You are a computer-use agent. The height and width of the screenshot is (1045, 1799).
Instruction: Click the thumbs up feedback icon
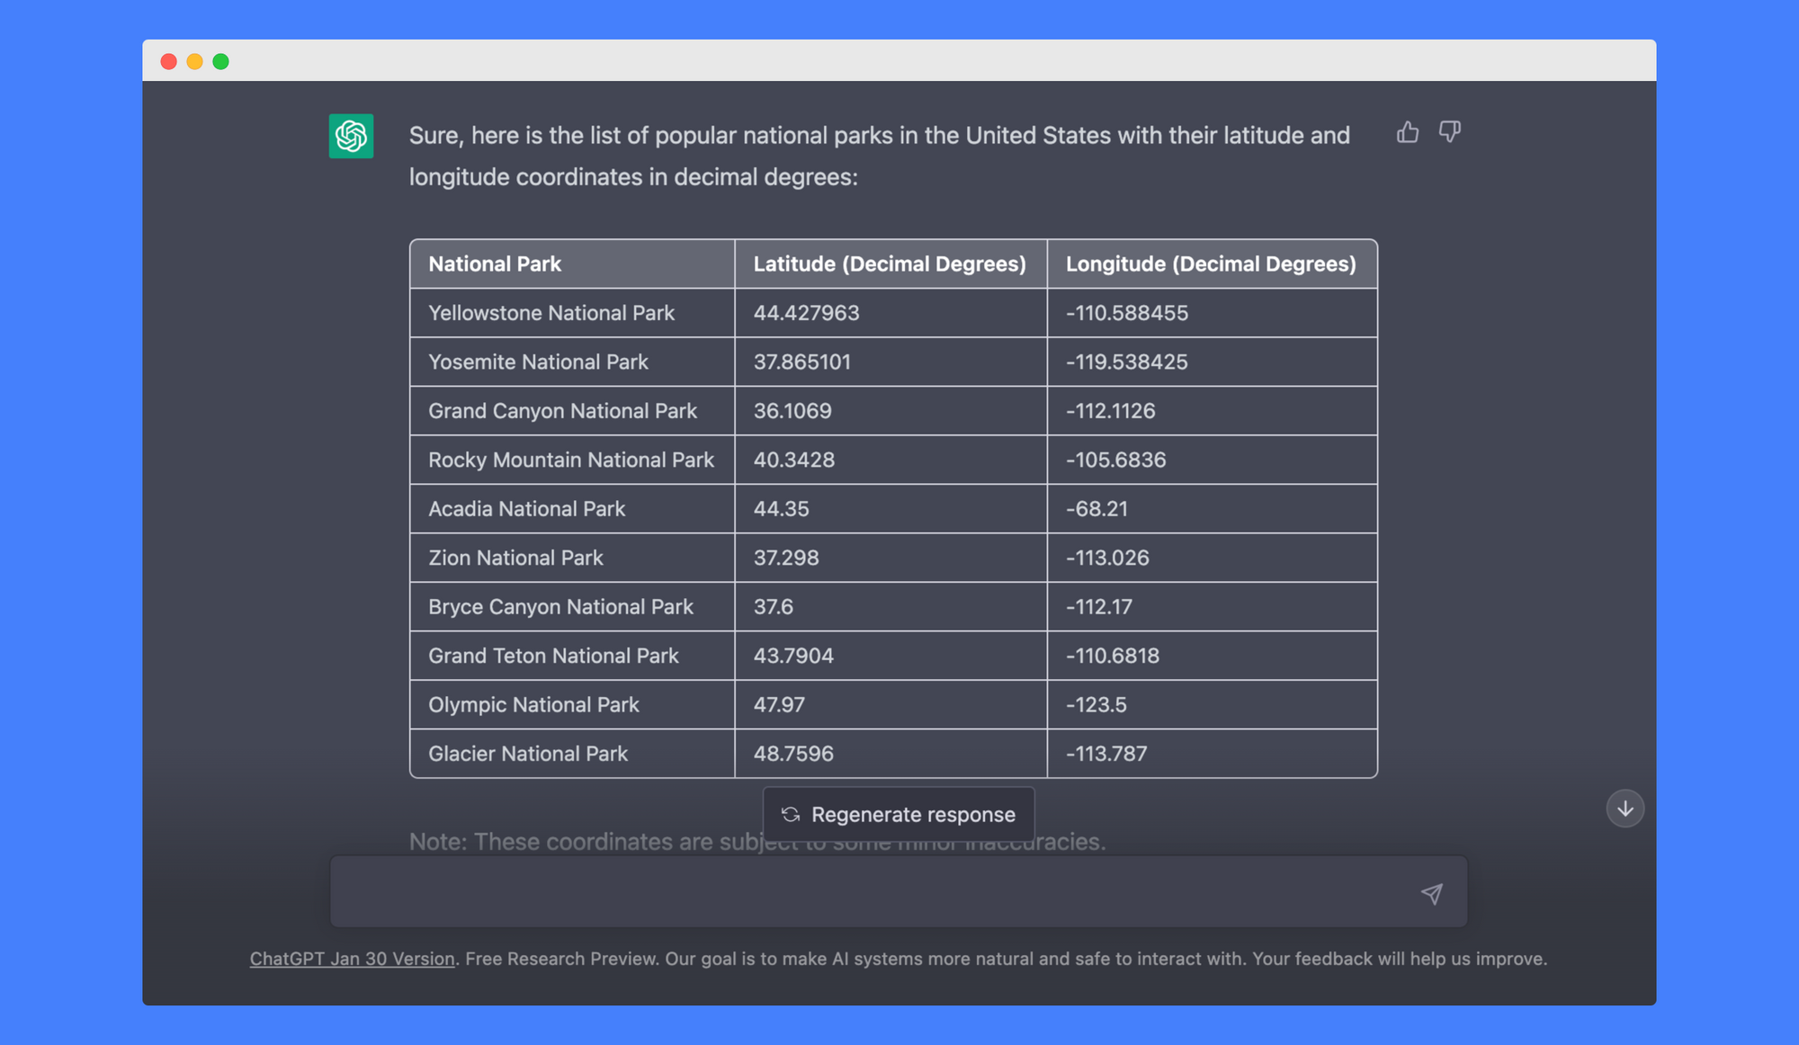click(x=1407, y=132)
